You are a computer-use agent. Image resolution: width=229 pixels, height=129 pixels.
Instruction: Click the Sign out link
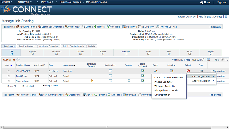pos(222,3)
